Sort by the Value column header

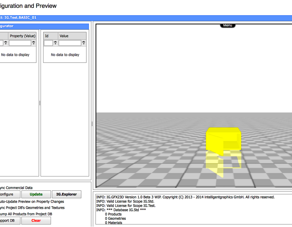[72, 36]
